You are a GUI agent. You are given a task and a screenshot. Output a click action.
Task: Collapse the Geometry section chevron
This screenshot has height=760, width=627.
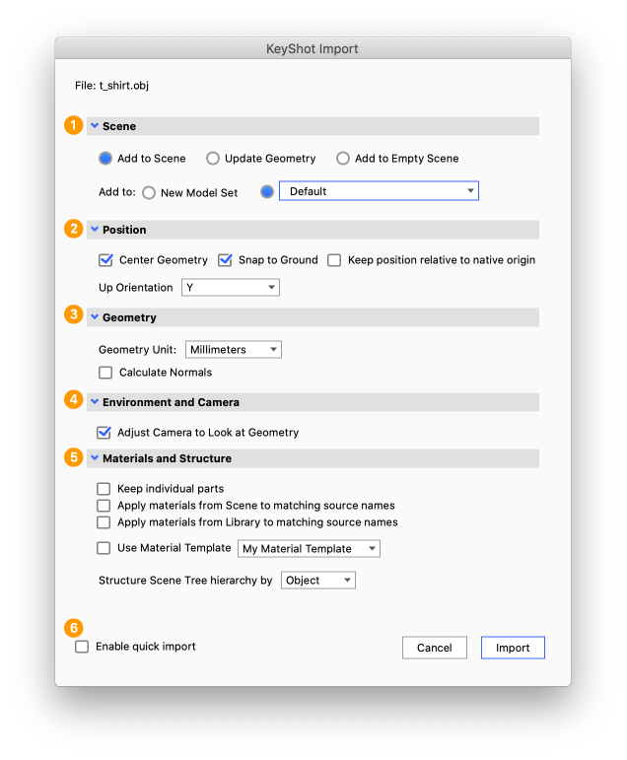point(95,317)
